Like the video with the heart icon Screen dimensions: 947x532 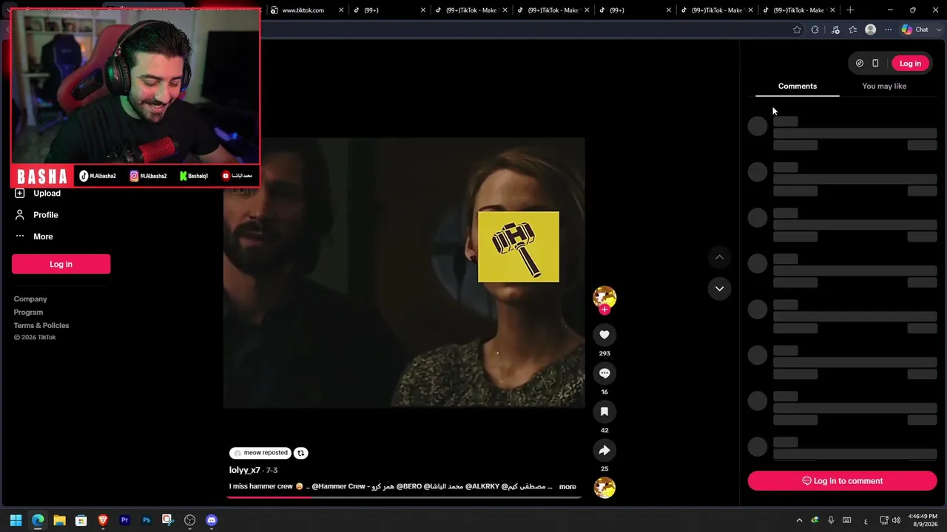[604, 335]
